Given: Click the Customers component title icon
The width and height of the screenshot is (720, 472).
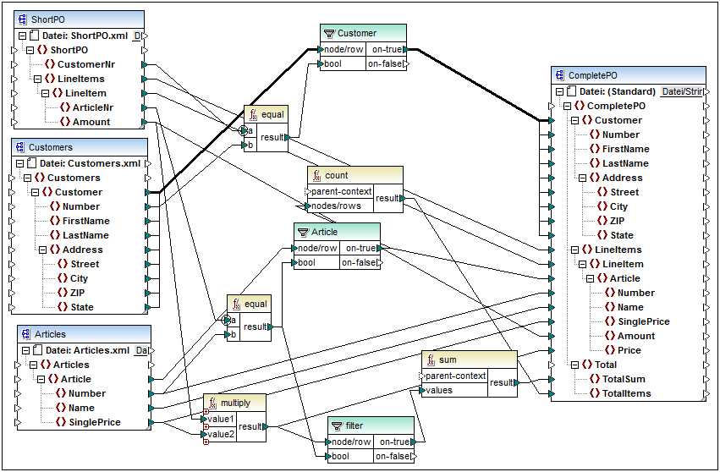Looking at the screenshot, I should pos(19,148).
